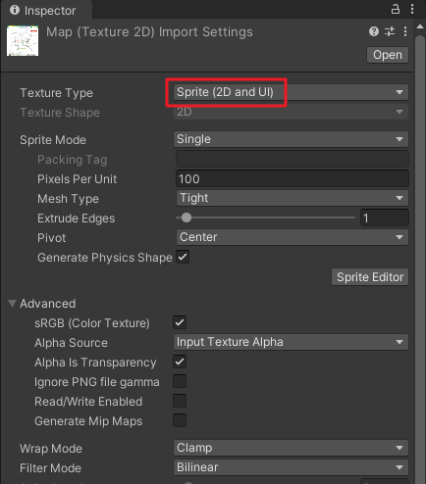Open Inspector tab kebab menu
426x484 pixels.
(x=412, y=9)
